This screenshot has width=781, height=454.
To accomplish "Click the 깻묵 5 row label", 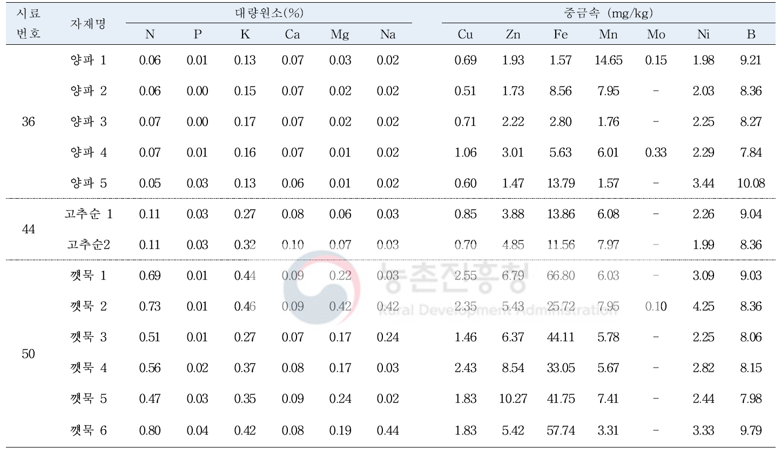I will tap(89, 398).
